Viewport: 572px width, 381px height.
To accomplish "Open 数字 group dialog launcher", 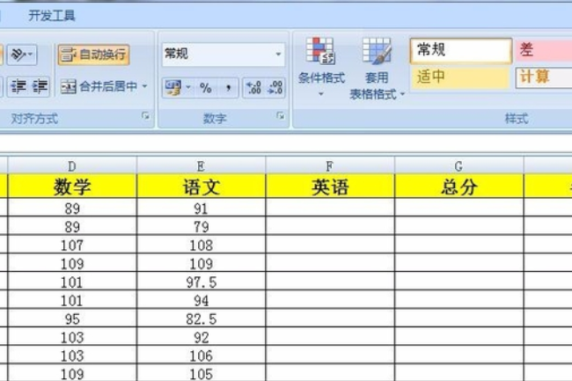I will 280,116.
